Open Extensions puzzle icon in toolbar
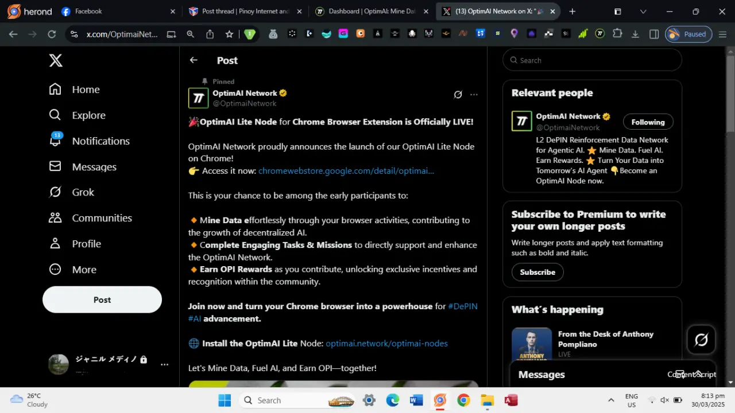 coord(617,34)
